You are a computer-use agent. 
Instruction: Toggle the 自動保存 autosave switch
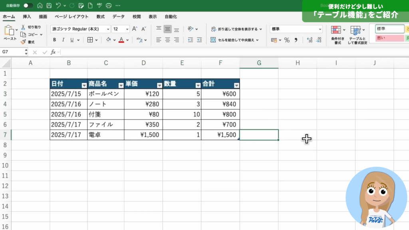tap(28, 6)
